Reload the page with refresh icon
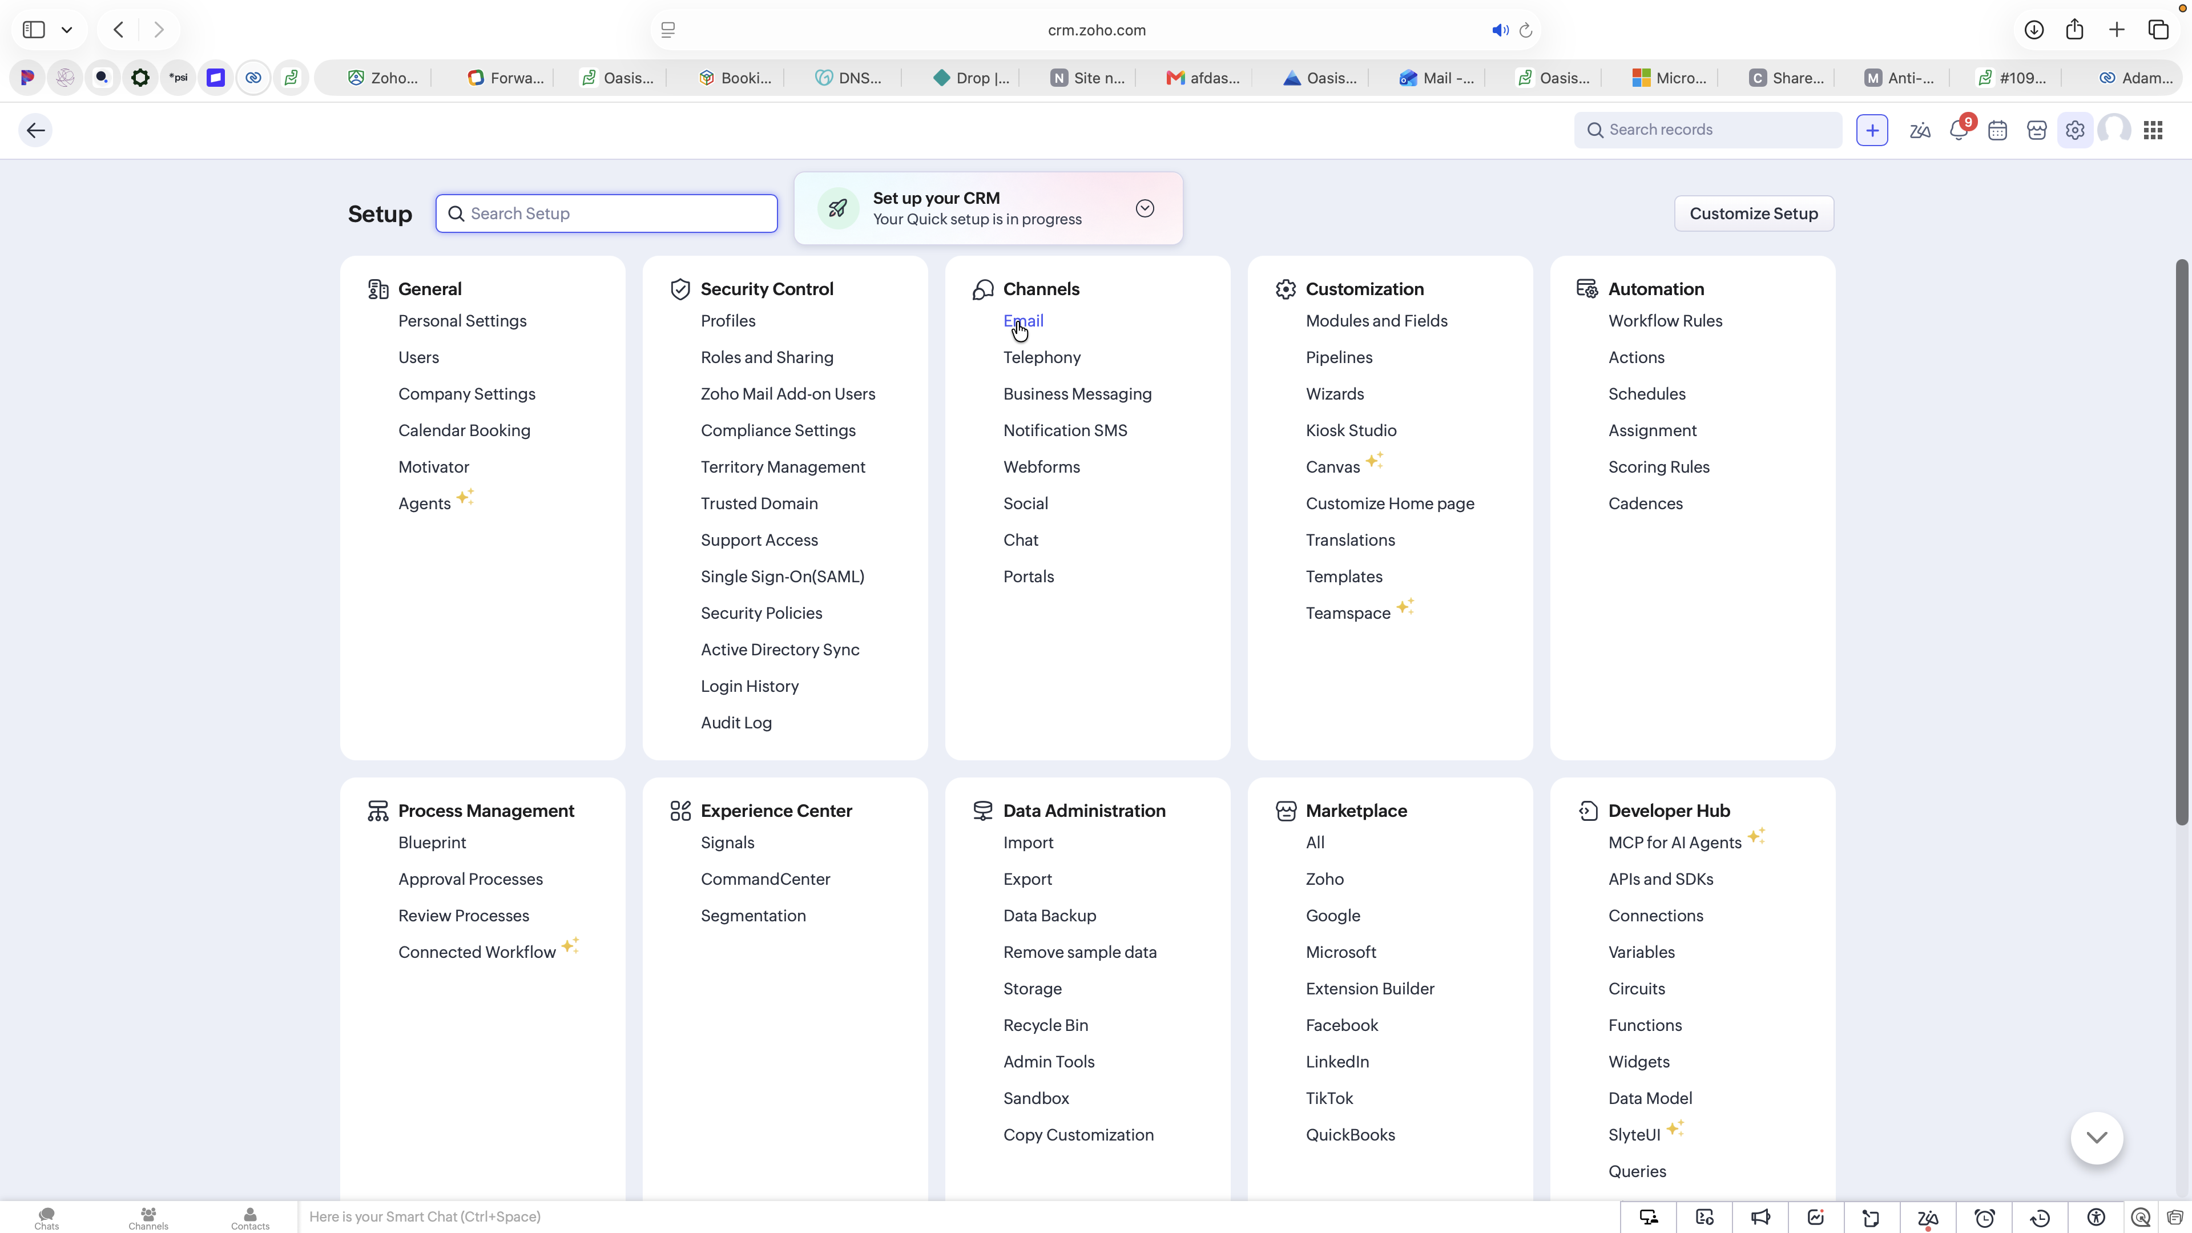Image resolution: width=2192 pixels, height=1233 pixels. (1526, 31)
